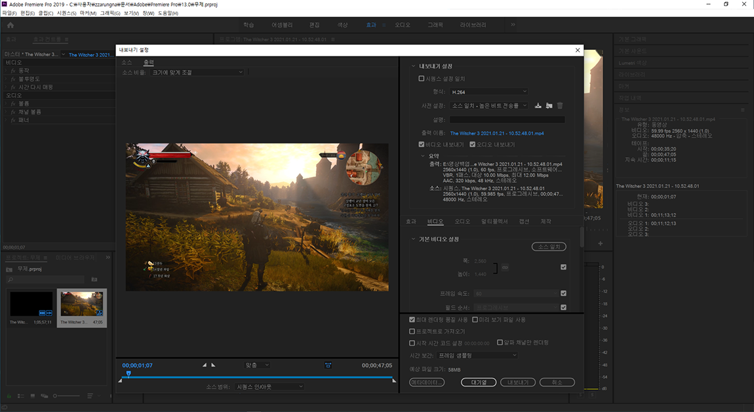The image size is (754, 412).
Task: Enable 시작 시간 코드 설정 checkbox
Action: click(x=412, y=343)
